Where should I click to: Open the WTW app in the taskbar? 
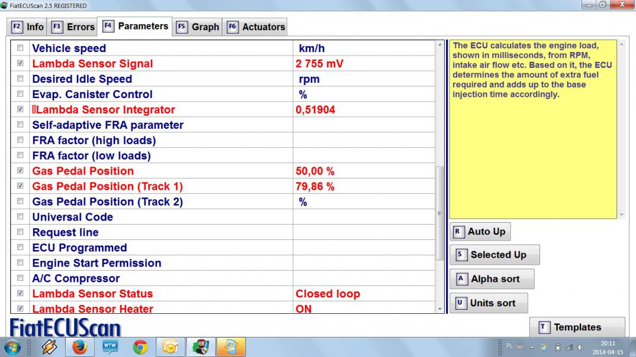tap(110, 347)
